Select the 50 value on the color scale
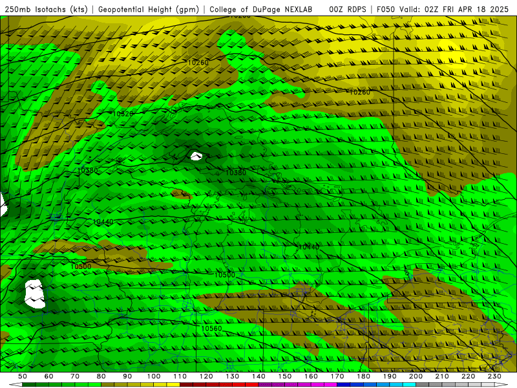517x388 pixels. (23, 376)
